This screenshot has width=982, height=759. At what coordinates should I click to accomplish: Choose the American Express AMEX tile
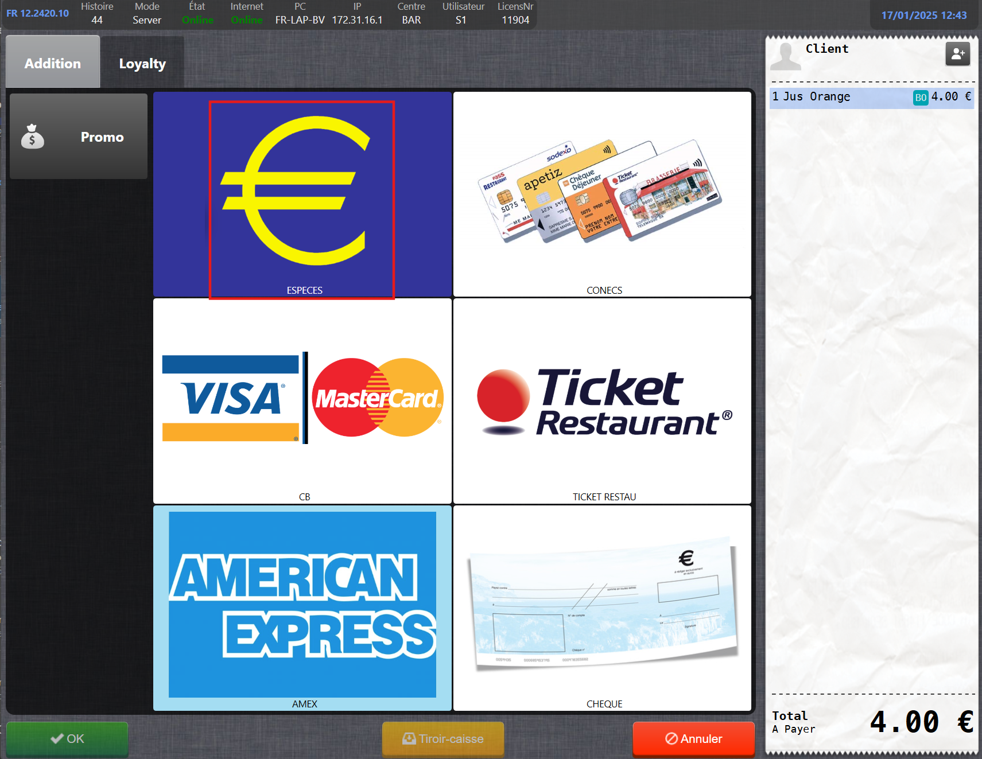[x=302, y=607]
